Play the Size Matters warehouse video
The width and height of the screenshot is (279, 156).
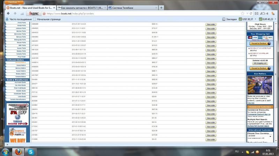tap(260, 85)
